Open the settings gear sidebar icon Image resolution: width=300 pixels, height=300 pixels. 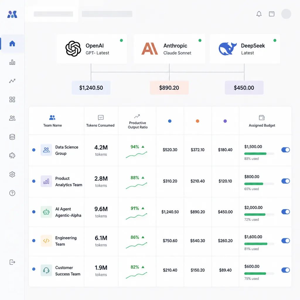pyautogui.click(x=12, y=174)
